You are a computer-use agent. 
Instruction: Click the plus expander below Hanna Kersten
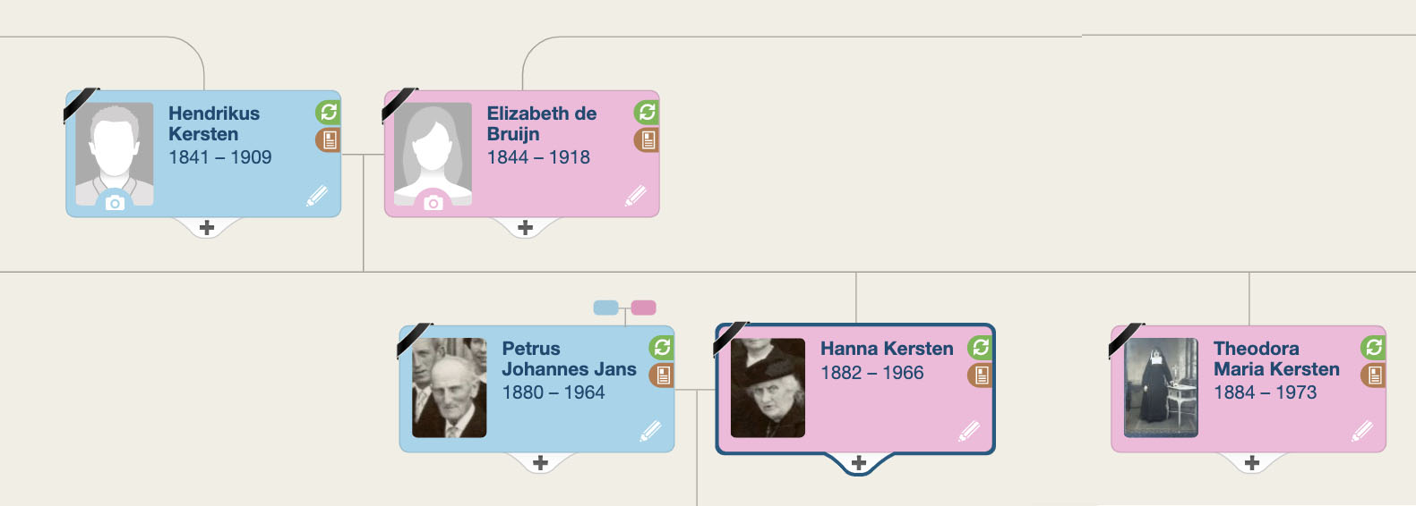(859, 463)
